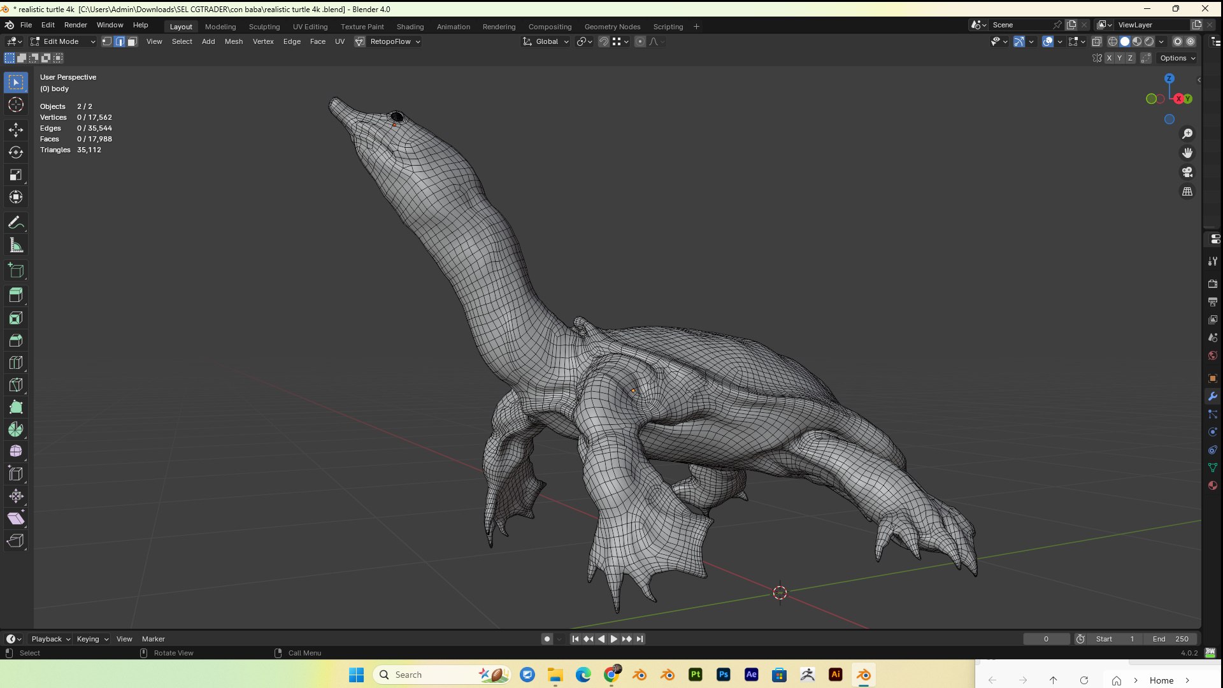Select the Measure tool
Screen dimensions: 1223x688
[16, 245]
